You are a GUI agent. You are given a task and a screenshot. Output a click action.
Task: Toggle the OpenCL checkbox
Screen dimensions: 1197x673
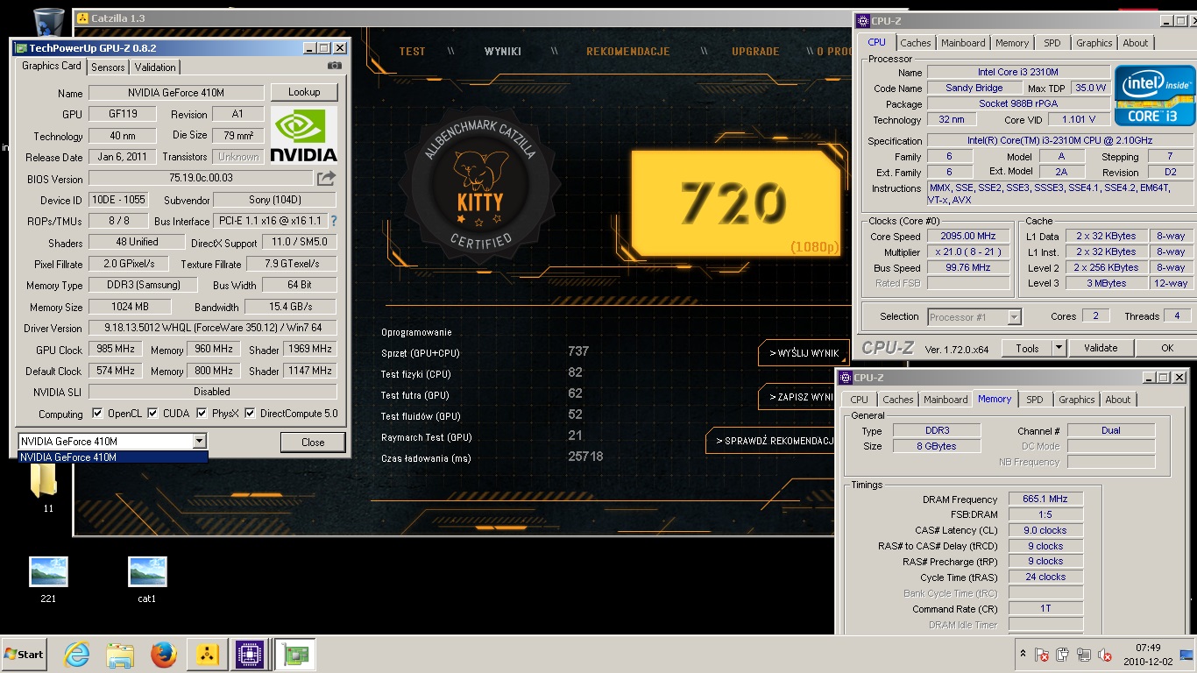[x=98, y=413]
